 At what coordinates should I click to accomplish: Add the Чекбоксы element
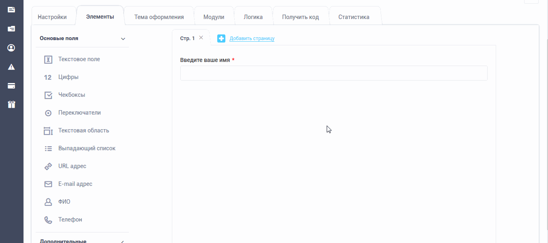(71, 95)
